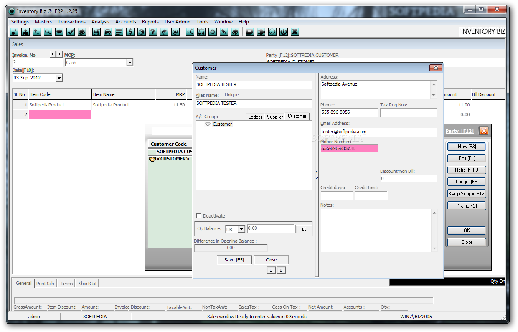
Task: Switch to the Print Sch tab
Action: tap(45, 284)
